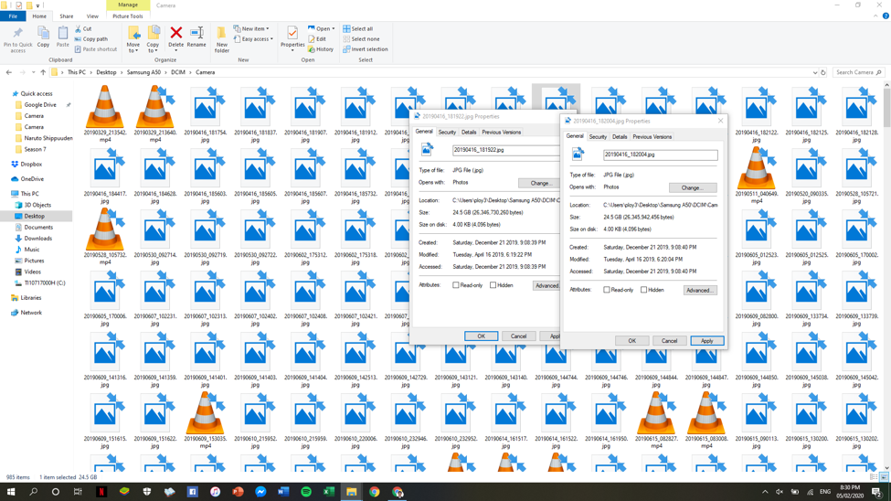Open address bar history dropdown
The height and width of the screenshot is (501, 891).
(x=815, y=73)
